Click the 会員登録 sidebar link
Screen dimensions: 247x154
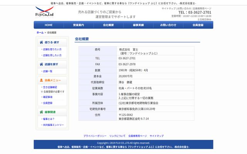click(47, 103)
